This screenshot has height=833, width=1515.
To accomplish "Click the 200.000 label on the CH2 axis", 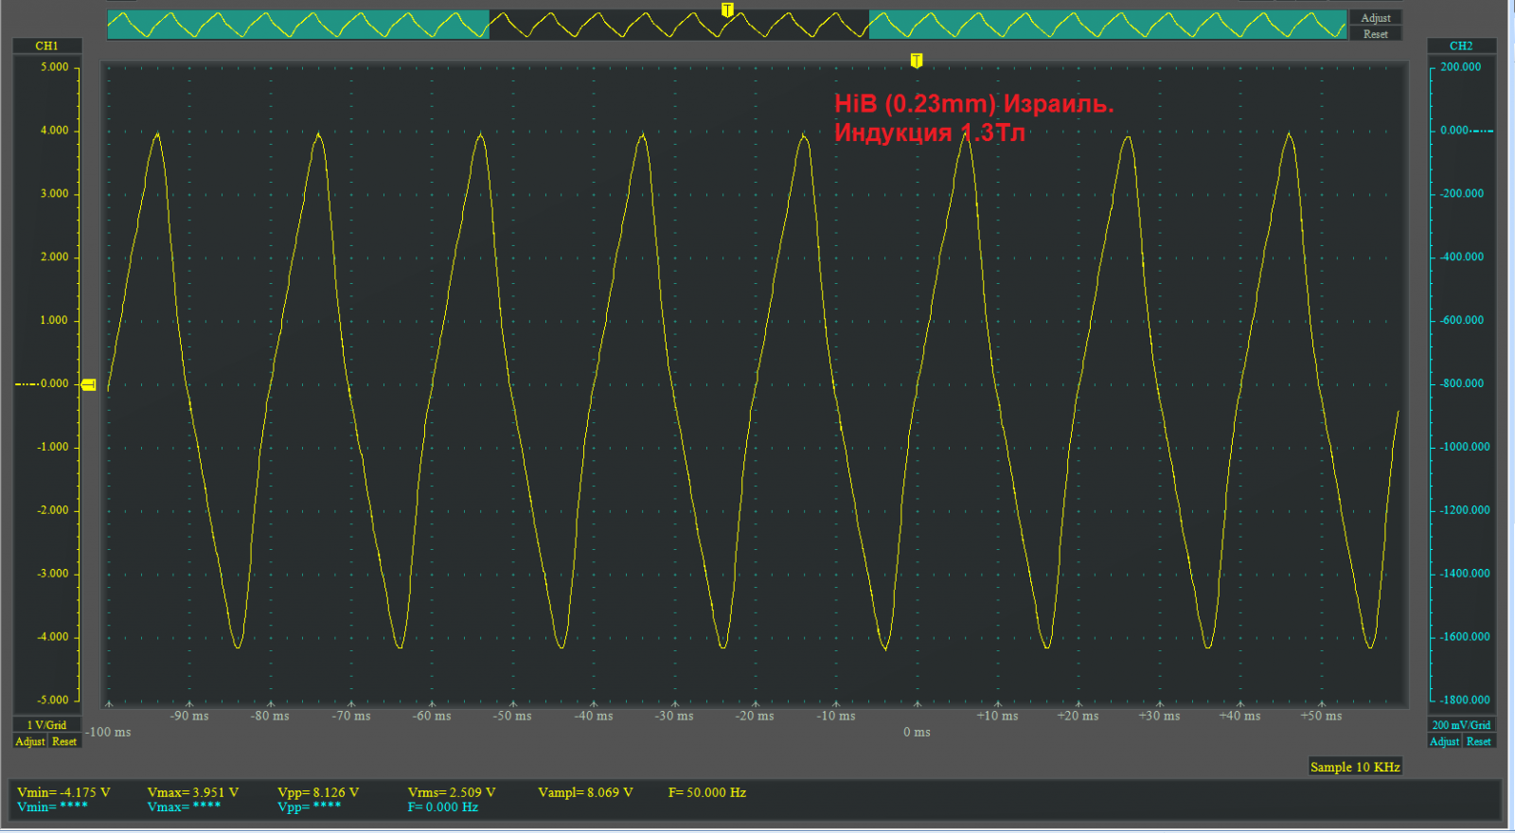I will click(x=1461, y=67).
